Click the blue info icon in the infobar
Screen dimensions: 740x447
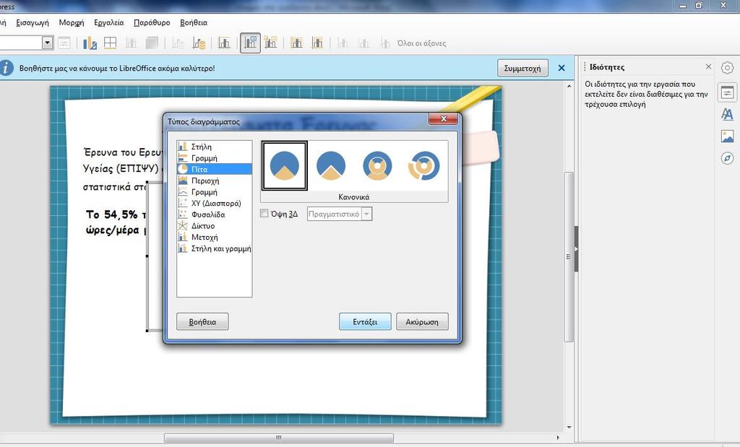point(6,68)
